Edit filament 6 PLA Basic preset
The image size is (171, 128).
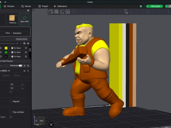(26, 57)
